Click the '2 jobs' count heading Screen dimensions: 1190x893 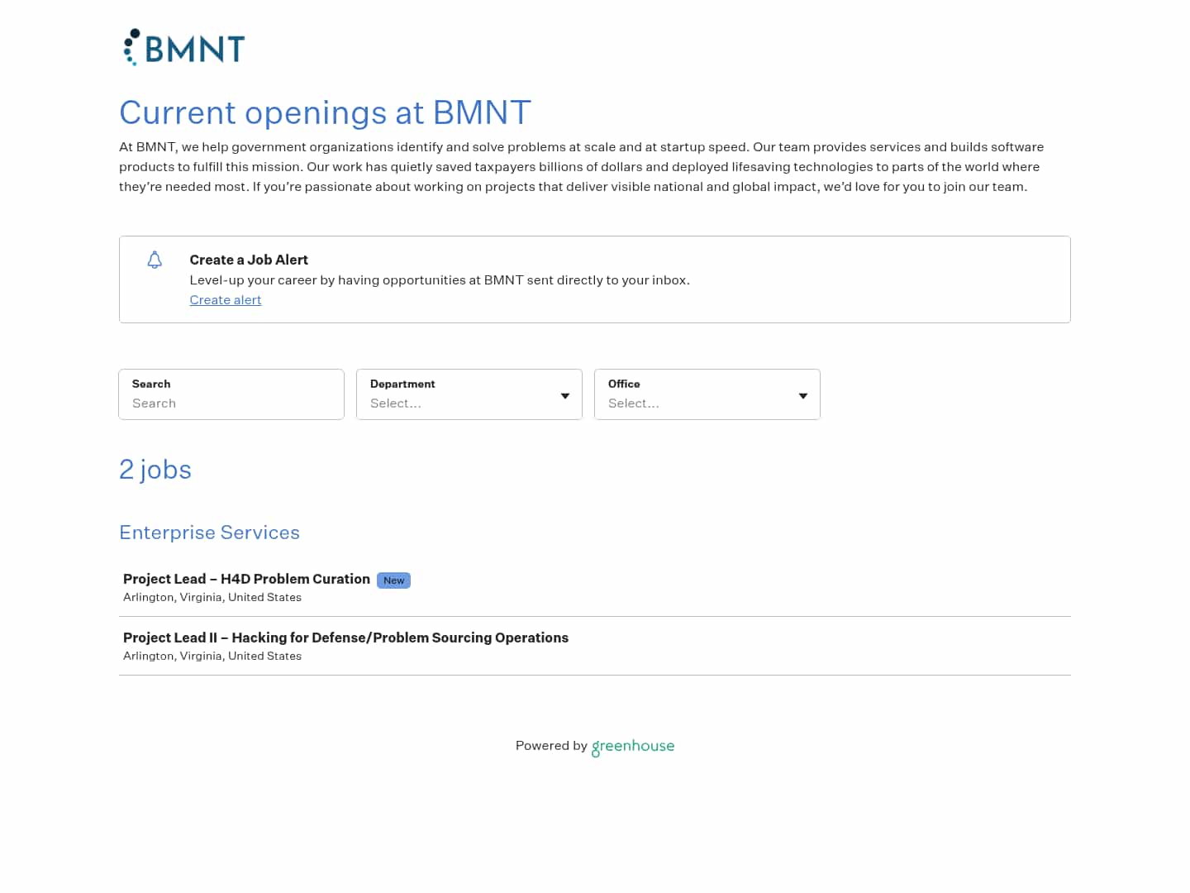155,470
